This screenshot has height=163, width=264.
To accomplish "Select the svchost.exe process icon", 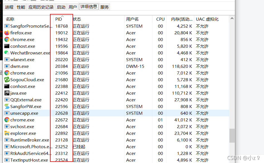I will [8, 126].
